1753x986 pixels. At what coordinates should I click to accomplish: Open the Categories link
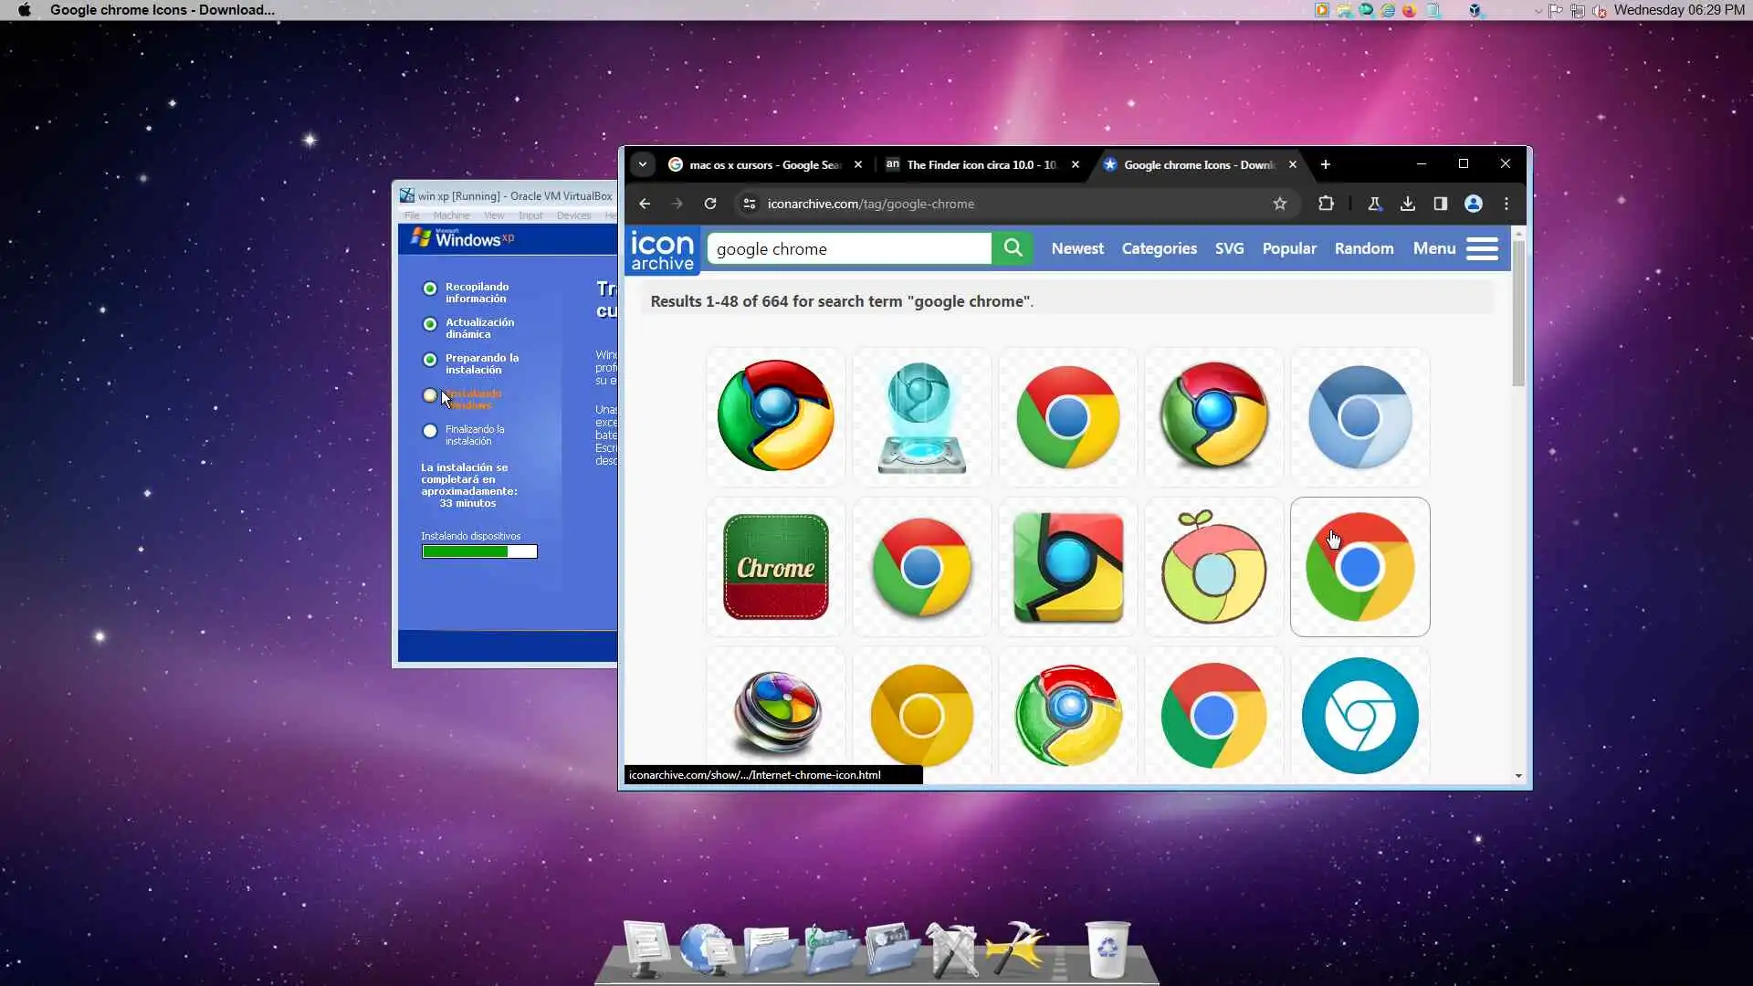coord(1159,248)
